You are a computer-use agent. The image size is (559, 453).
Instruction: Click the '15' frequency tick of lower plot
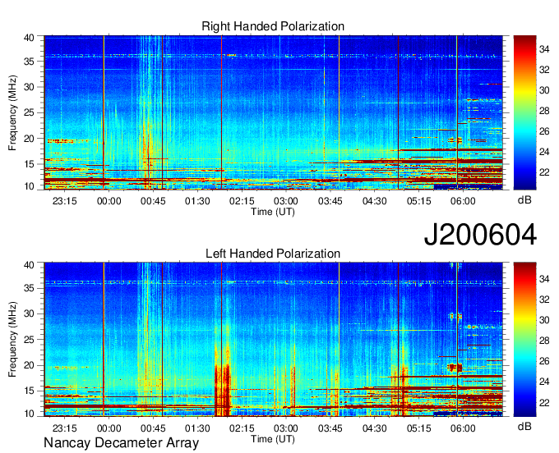click(x=29, y=391)
